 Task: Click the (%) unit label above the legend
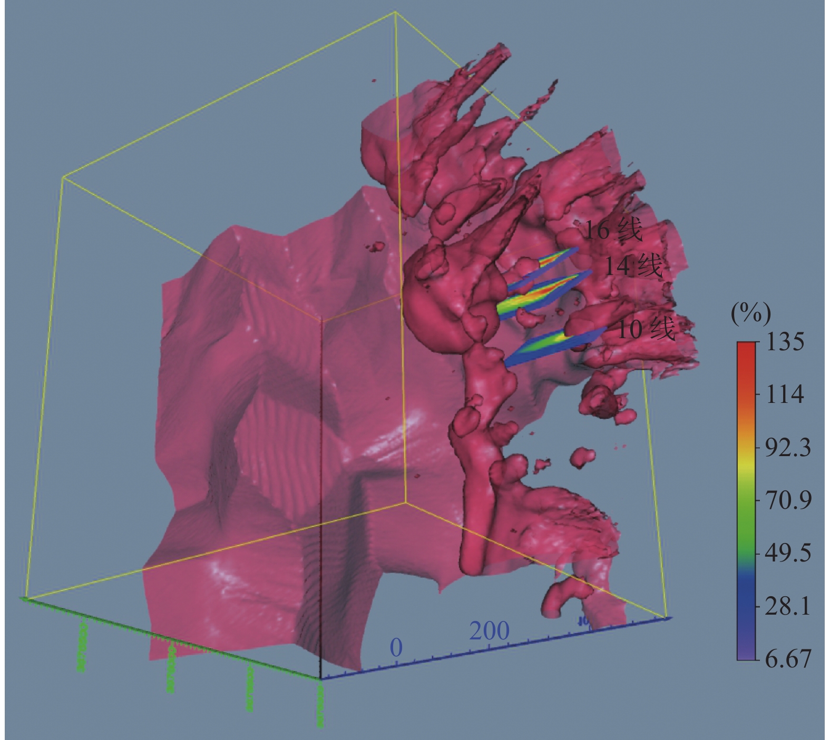pyautogui.click(x=751, y=314)
